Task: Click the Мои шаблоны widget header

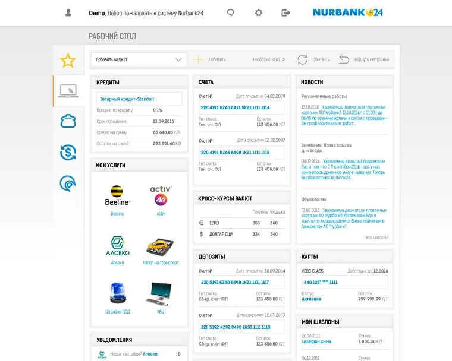Action: pyautogui.click(x=344, y=322)
